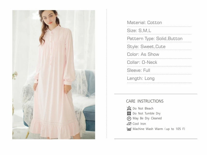Viewport: 207px width, 155px height.
Task: Click the Cool Iron label text
Action: [139, 124]
